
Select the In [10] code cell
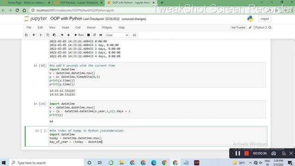click(157, 75)
